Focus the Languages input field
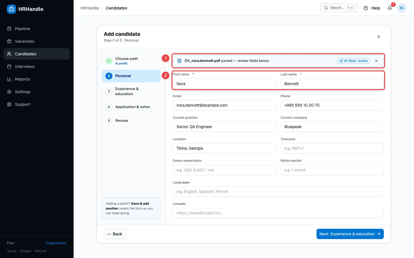This screenshot has width=414, height=258. [x=278, y=191]
